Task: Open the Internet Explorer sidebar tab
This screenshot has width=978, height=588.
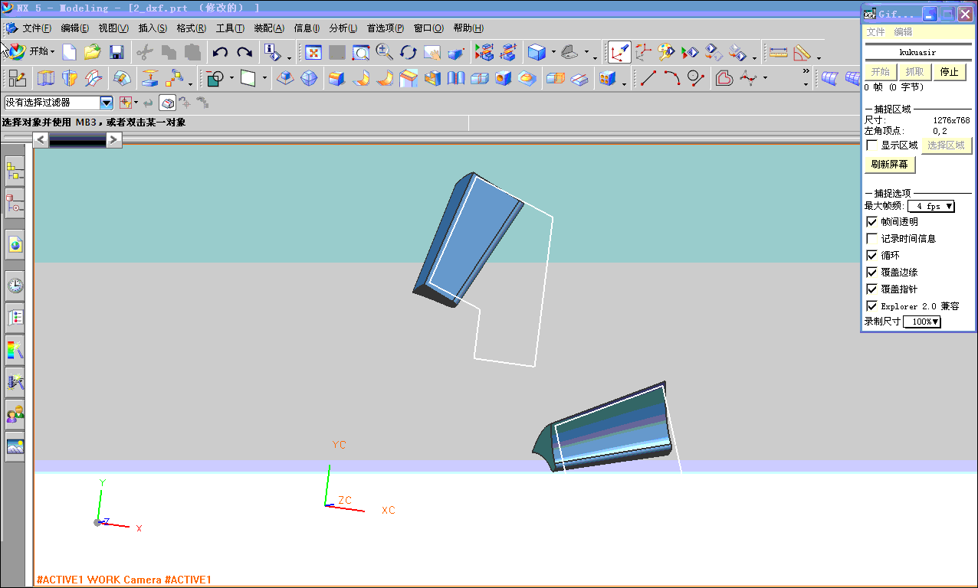Action: [15, 245]
